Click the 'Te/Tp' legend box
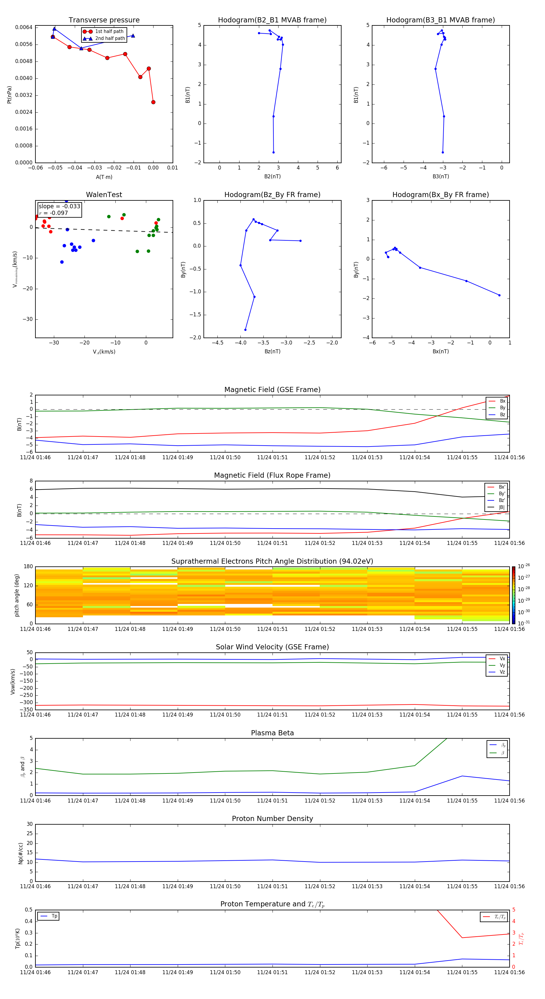The height and width of the screenshot is (999, 545). click(494, 917)
